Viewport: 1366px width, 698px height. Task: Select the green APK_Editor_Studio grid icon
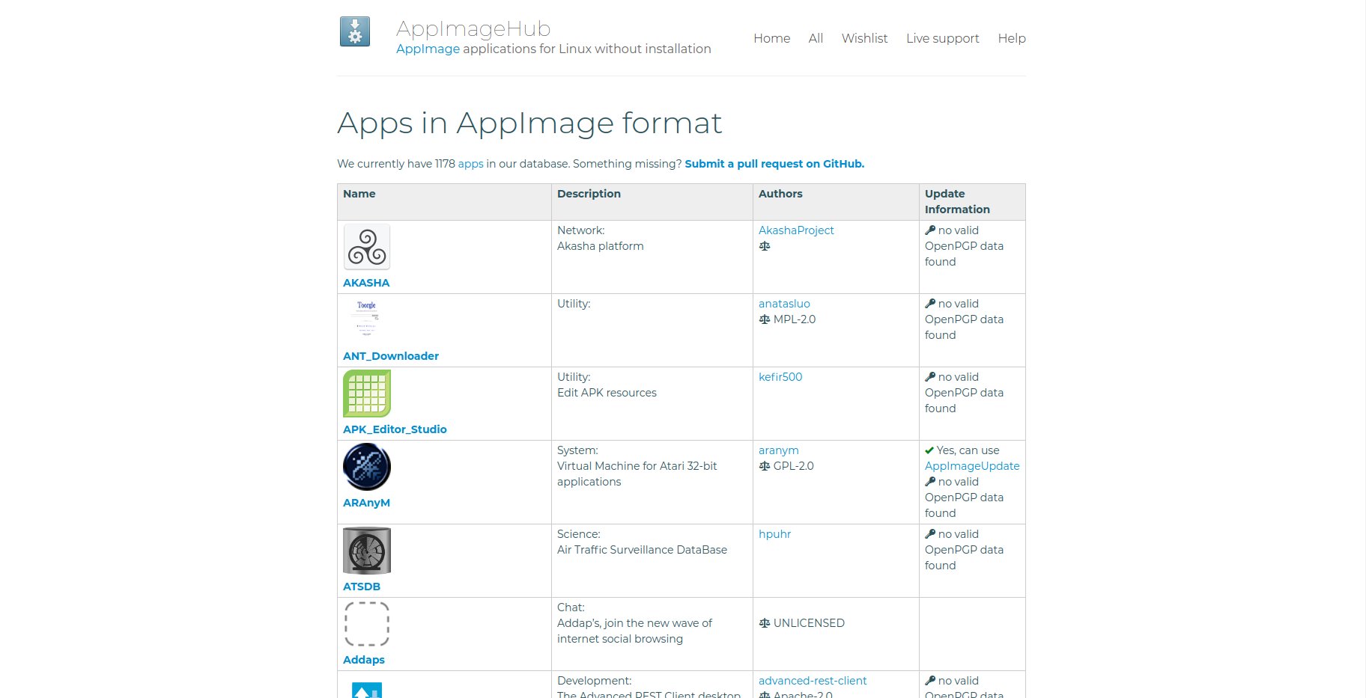coord(367,394)
